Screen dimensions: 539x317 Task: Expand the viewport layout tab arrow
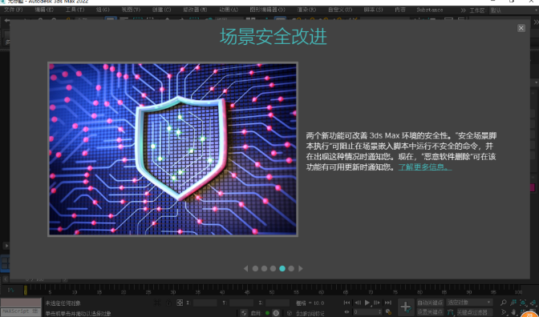(6, 246)
